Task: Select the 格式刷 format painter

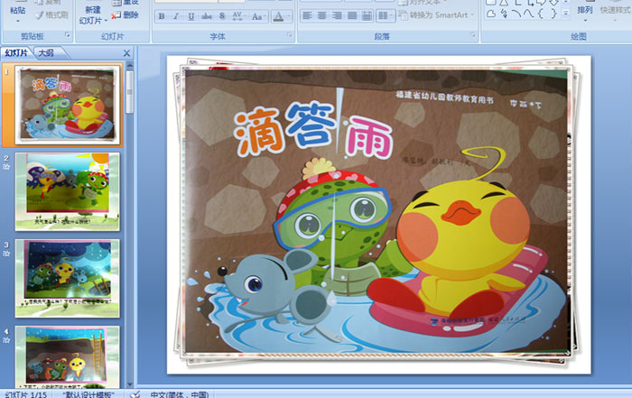Action: 51,15
